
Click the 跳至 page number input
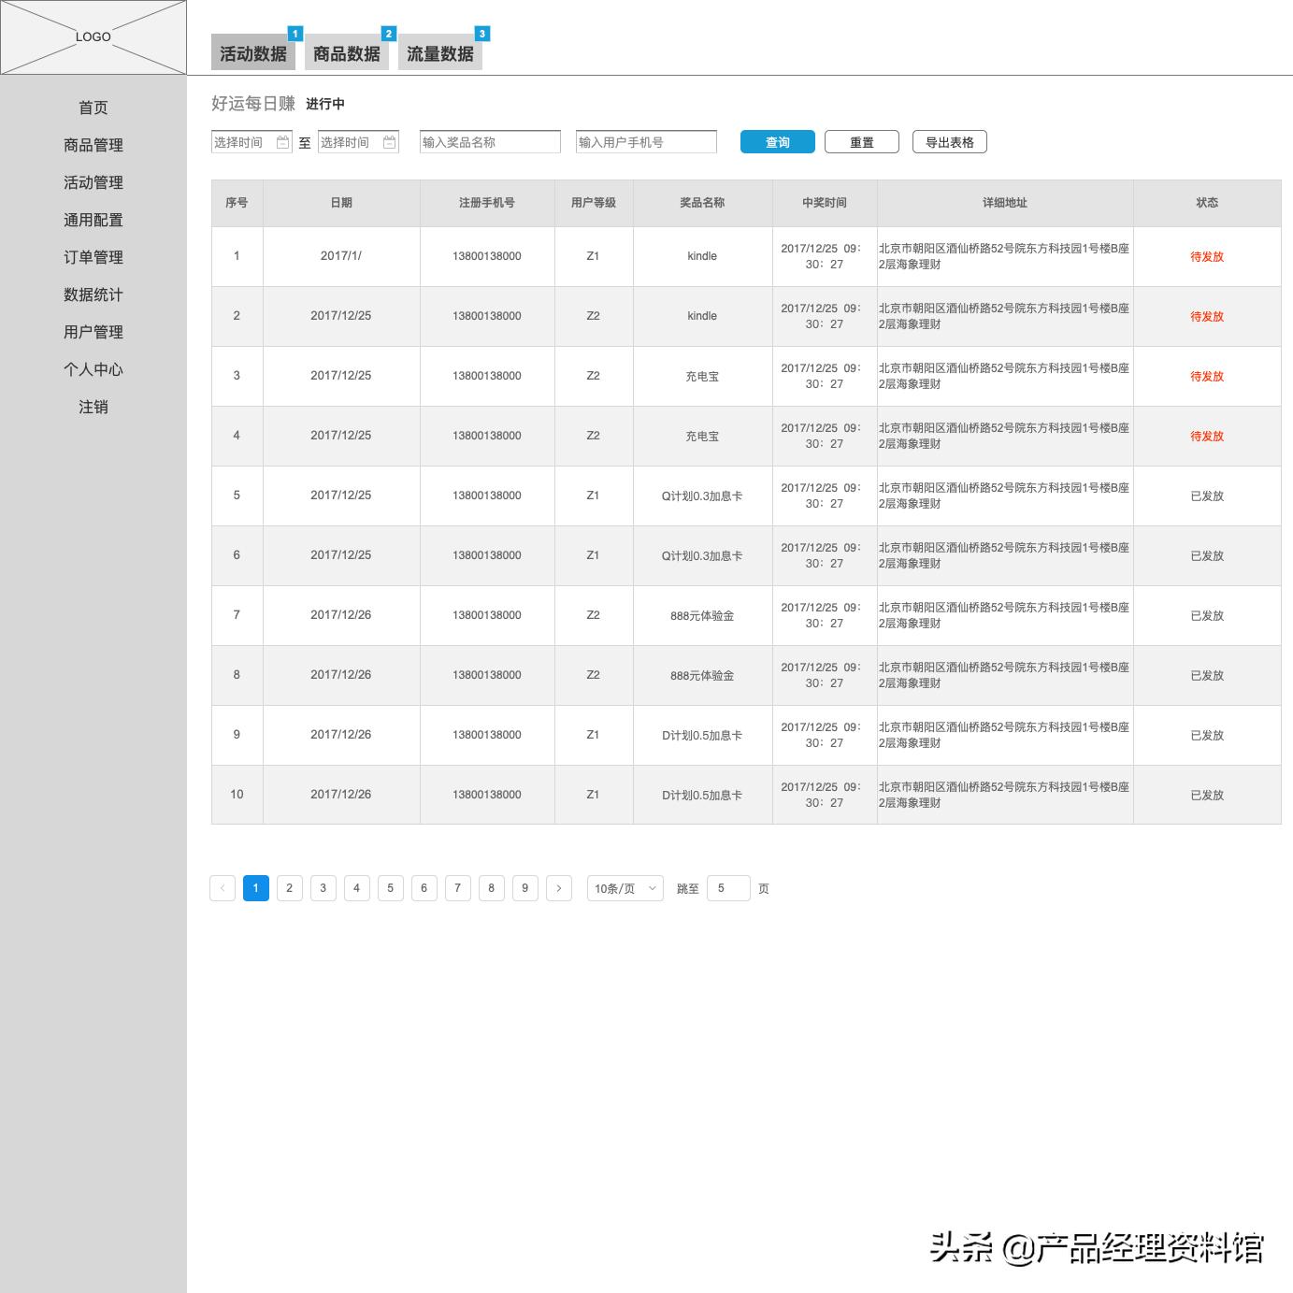coord(728,888)
